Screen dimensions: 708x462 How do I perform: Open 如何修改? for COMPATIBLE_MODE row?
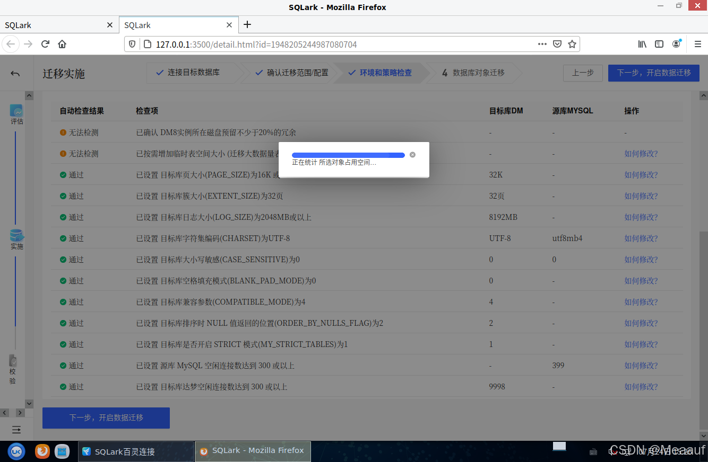point(641,302)
